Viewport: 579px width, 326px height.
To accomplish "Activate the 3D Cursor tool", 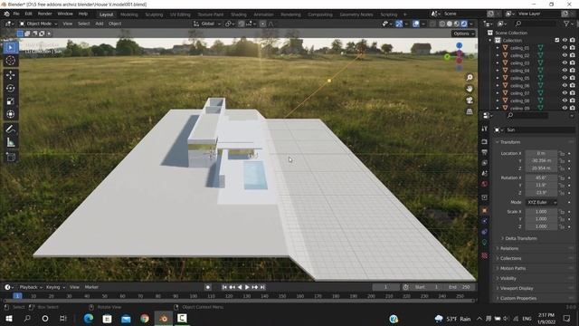I will point(10,61).
